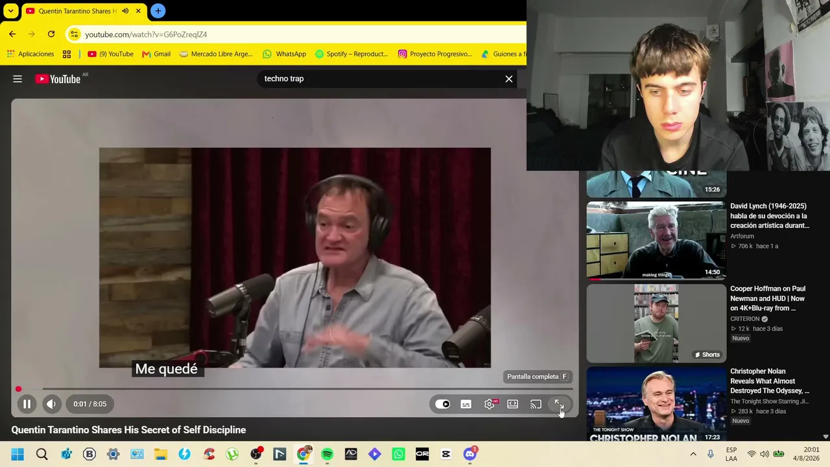Screen dimensions: 830x467
Task: Switch the ESP LAA input language
Action: pyautogui.click(x=731, y=454)
